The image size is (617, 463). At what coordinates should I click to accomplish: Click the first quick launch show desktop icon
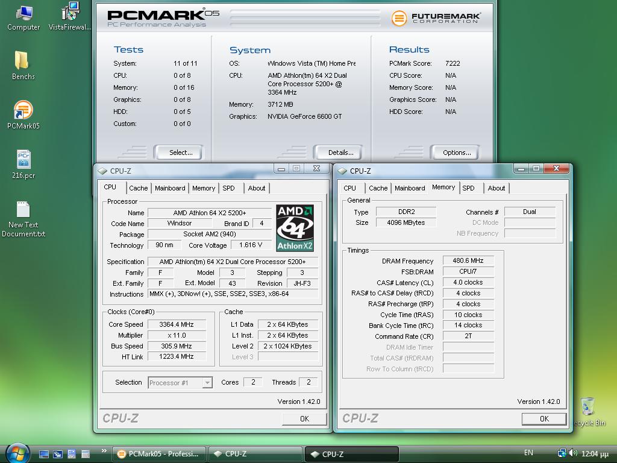point(43,454)
